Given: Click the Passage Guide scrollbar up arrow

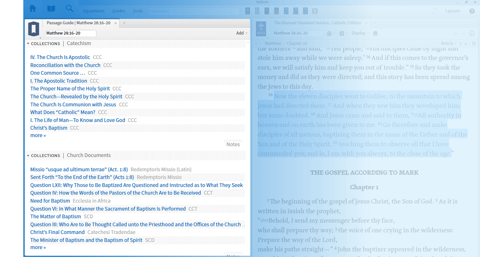Looking at the screenshot, I should 248,42.
